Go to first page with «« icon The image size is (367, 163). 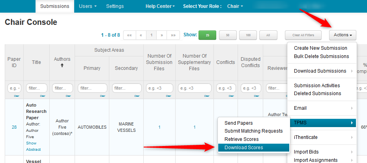pos(129,35)
